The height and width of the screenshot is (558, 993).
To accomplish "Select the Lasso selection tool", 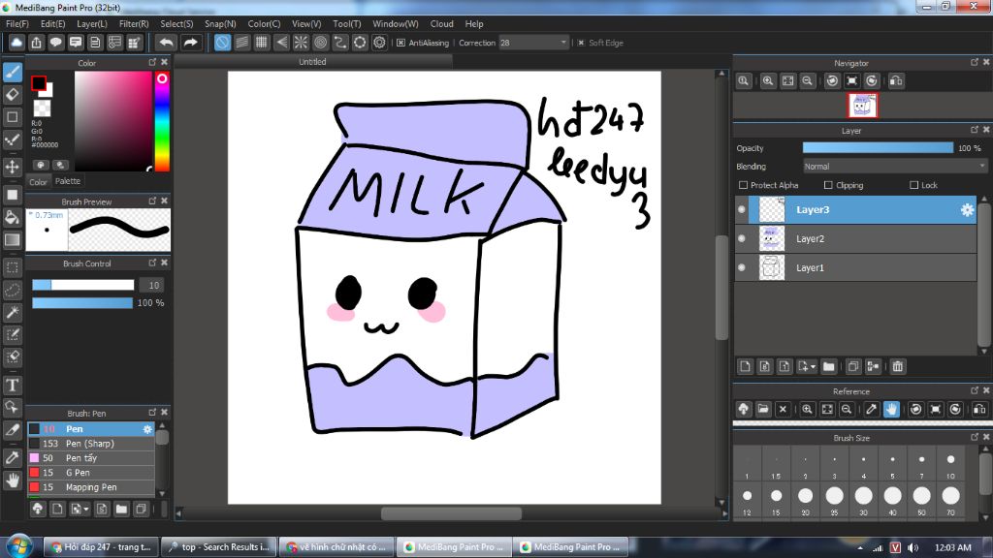I will (13, 290).
